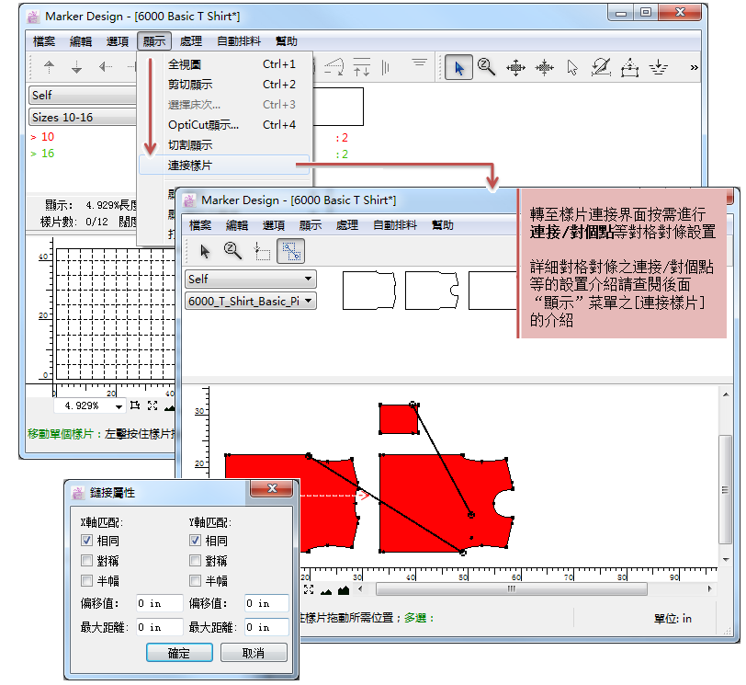Viewport: 746px width, 685px height.
Task: Click the zoom magnifier in piece-link window toolbar
Action: click(233, 251)
